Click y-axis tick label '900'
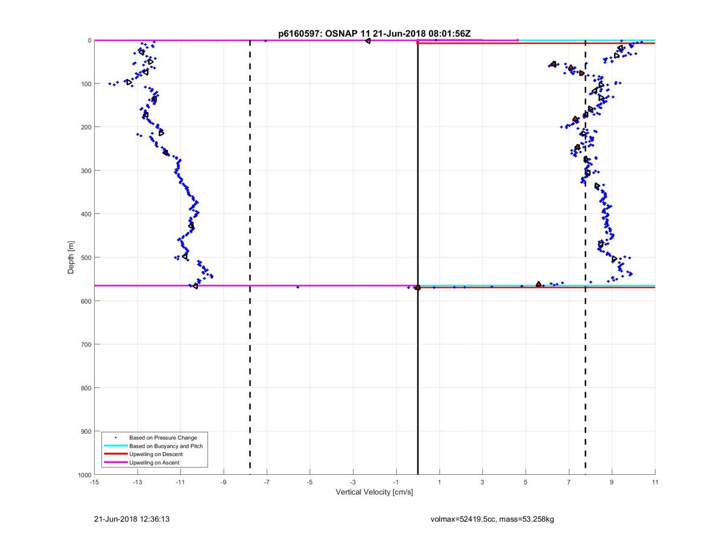The width and height of the screenshot is (724, 534). point(85,431)
